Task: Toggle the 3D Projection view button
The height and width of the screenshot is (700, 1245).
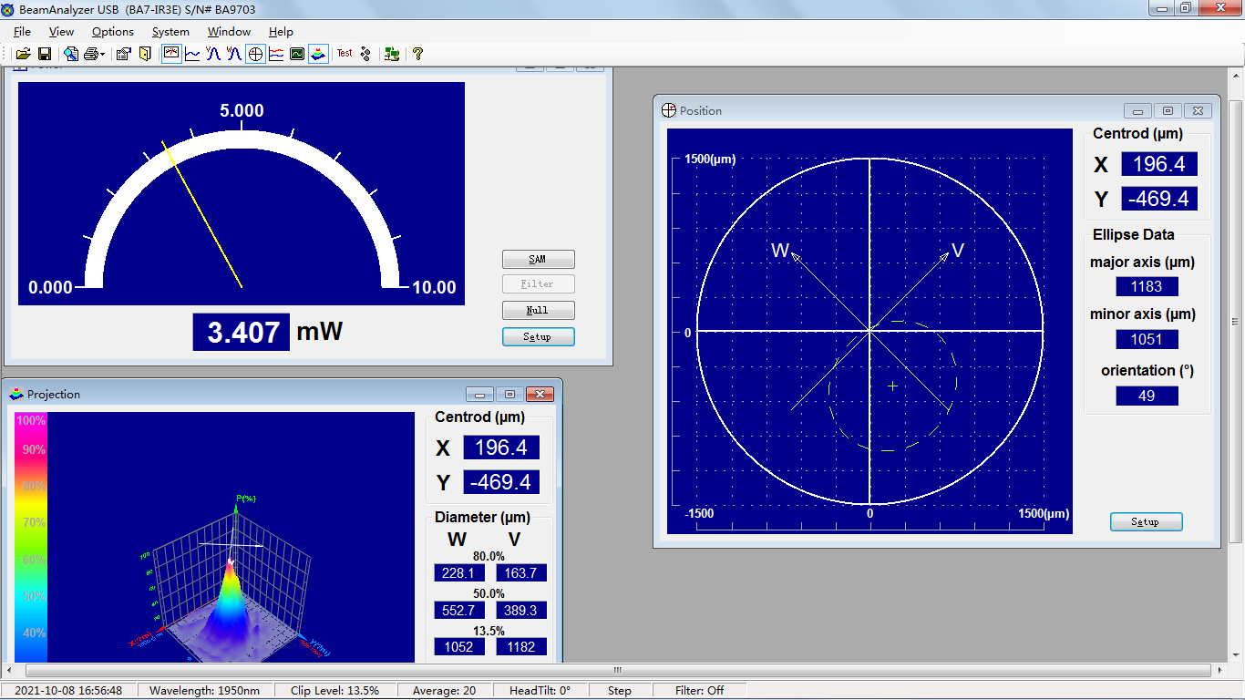Action: [318, 55]
